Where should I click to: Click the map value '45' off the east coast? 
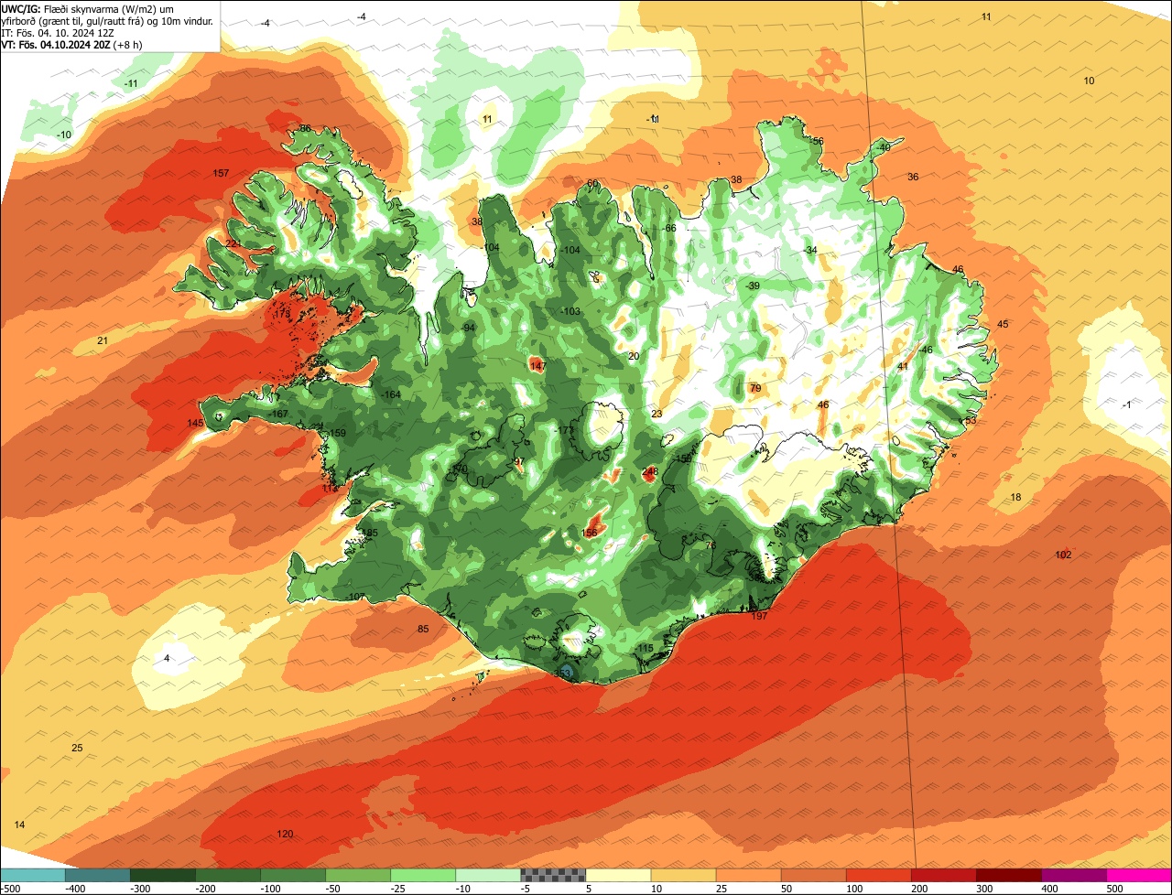(1003, 325)
